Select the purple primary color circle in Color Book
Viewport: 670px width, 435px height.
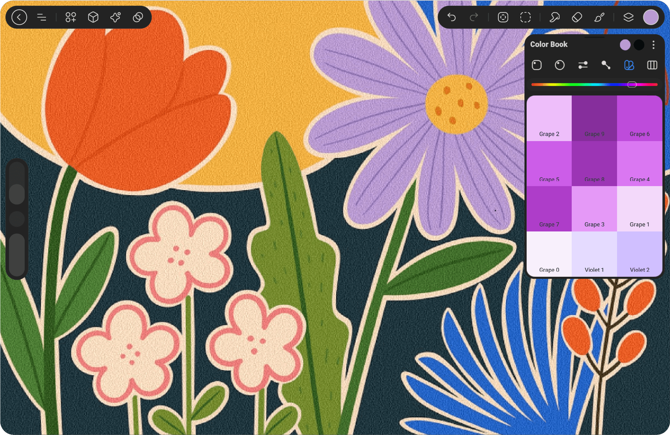click(x=625, y=45)
